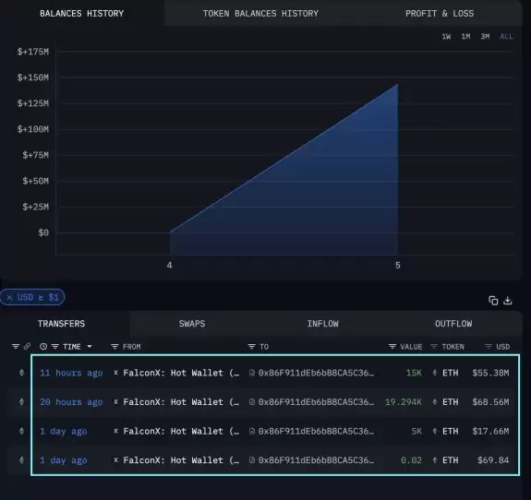Open the TIME column filter icon
The width and height of the screenshot is (531, 500).
(55, 347)
